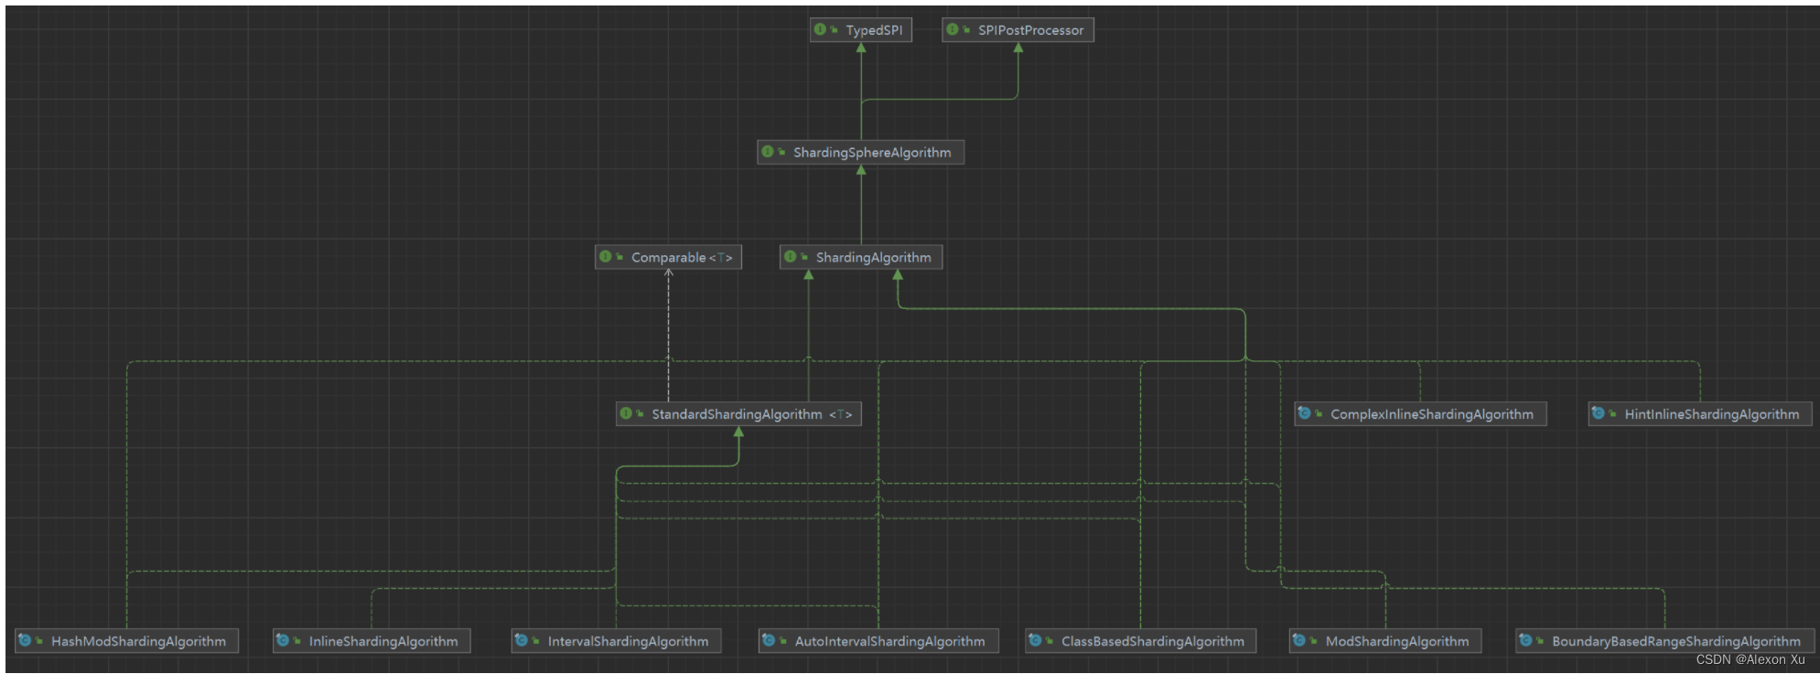Select the StandardShardingAlgorithm <T> node label
Screen dimensions: 1820x674
[x=752, y=414]
